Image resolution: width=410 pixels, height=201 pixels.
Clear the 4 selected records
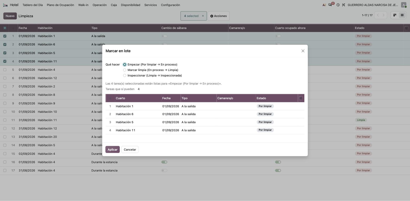(x=203, y=16)
